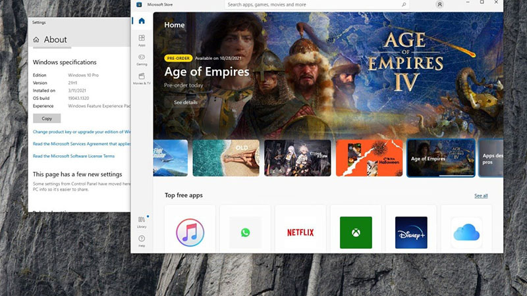Open Microsoft Services Agreement link
527x296 pixels.
click(82, 143)
